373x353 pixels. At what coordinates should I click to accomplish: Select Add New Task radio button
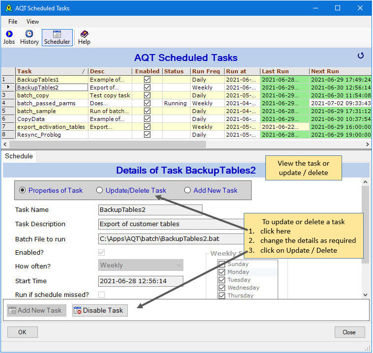point(187,190)
